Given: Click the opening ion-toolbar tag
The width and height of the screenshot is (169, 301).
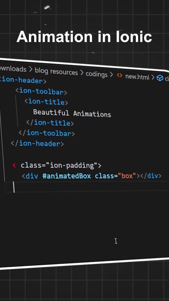Looking at the screenshot, I should pos(41,92).
